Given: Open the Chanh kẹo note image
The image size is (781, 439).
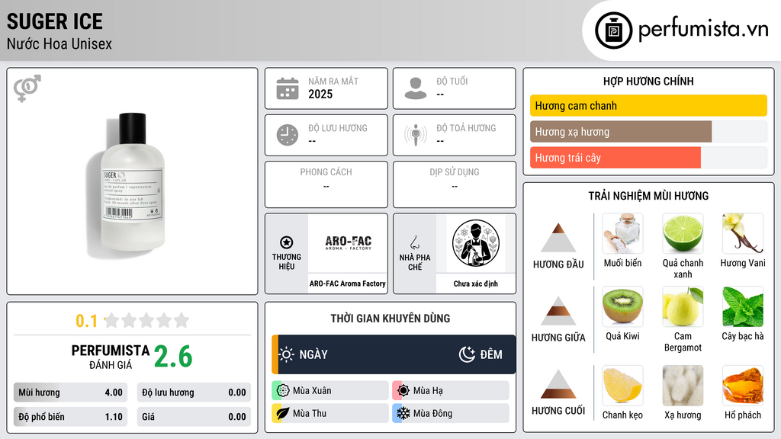Looking at the screenshot, I should 622,386.
